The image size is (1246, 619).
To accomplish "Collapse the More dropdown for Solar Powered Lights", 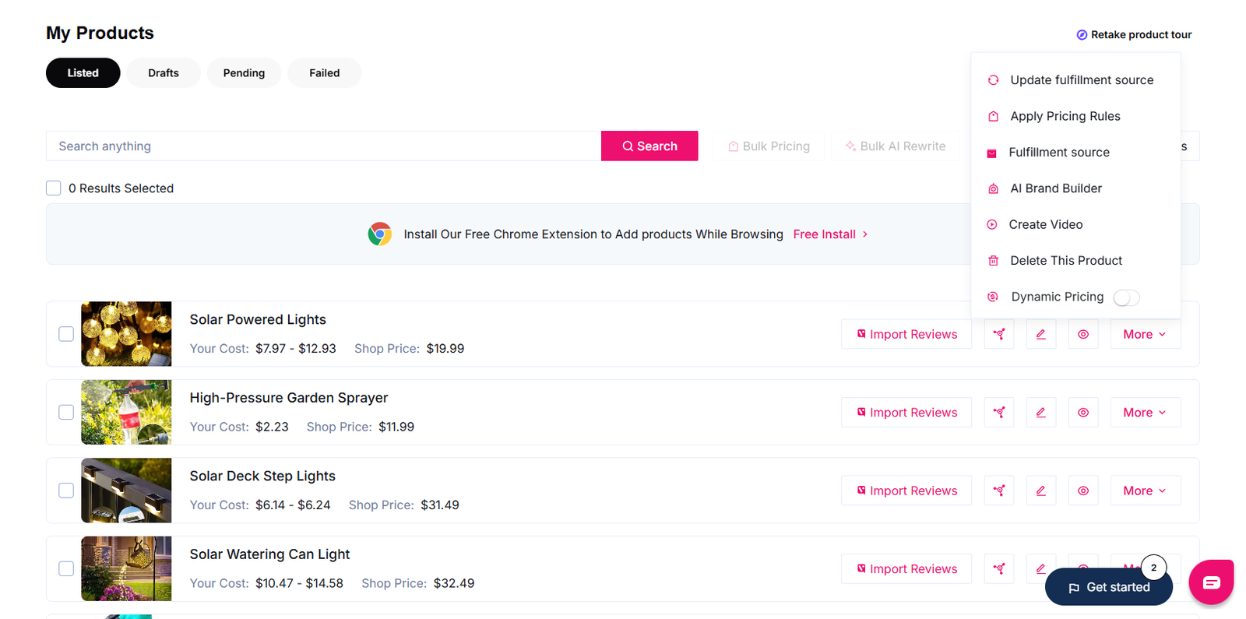I will click(1146, 334).
